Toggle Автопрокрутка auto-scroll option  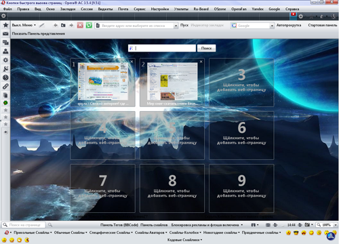(289, 25)
